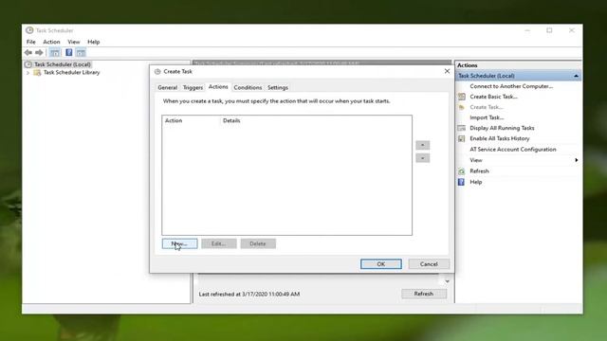Collapse the Task Scheduler (Local) actions section

[x=576, y=76]
